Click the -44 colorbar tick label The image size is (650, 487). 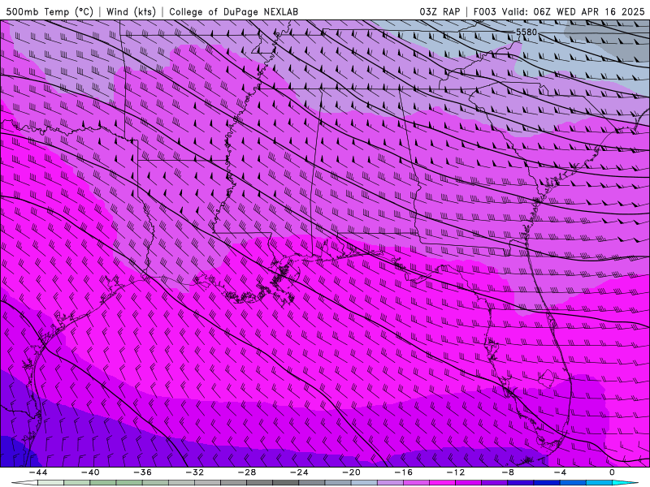click(38, 472)
